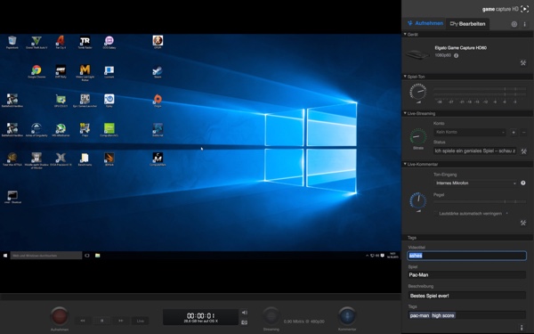Switch to the Aufnehmen tab

(425, 23)
